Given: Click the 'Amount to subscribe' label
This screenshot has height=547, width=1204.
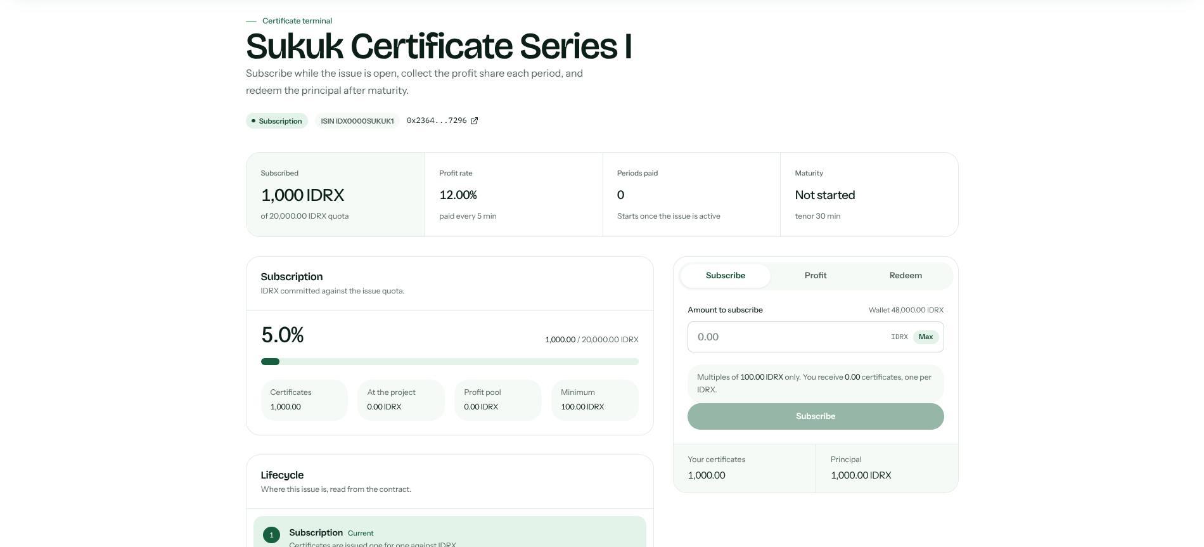Looking at the screenshot, I should click(x=726, y=310).
